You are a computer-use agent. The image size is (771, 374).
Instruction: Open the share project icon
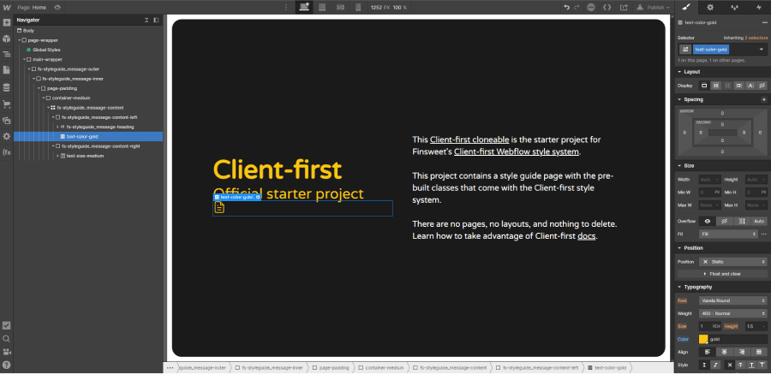coord(624,8)
